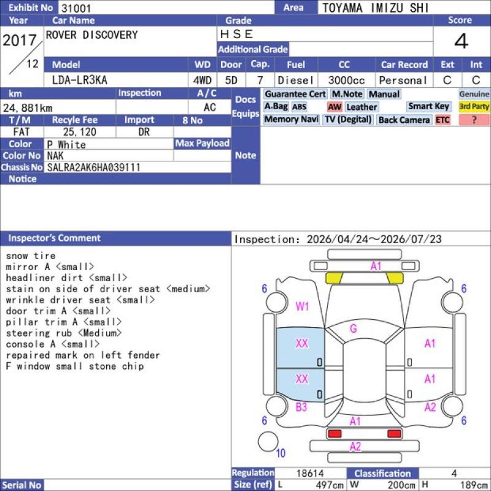The image size is (491, 491).
Task: Select the B3 rear quarter panel mark
Action: (301, 407)
